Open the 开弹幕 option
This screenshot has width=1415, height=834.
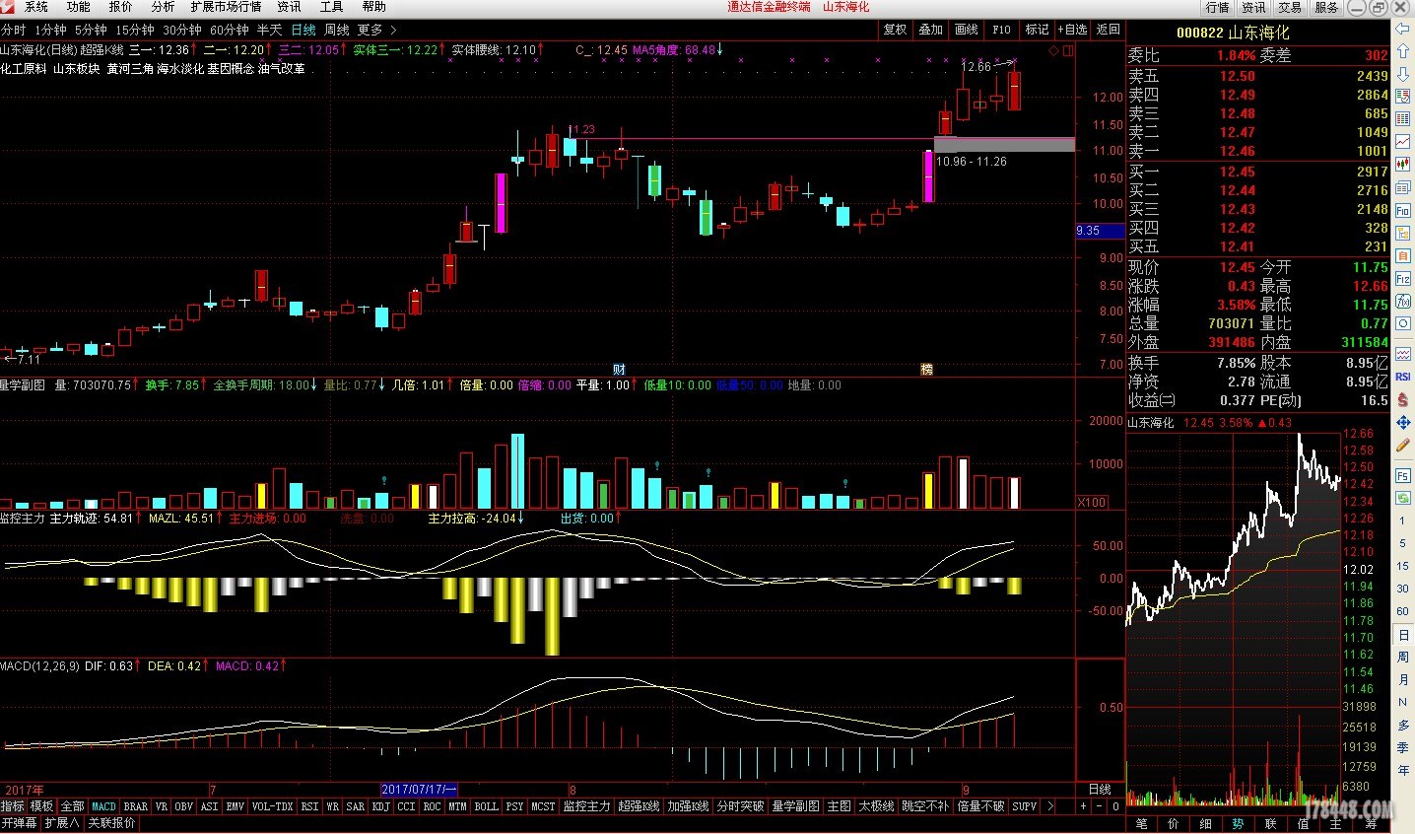coord(20,823)
